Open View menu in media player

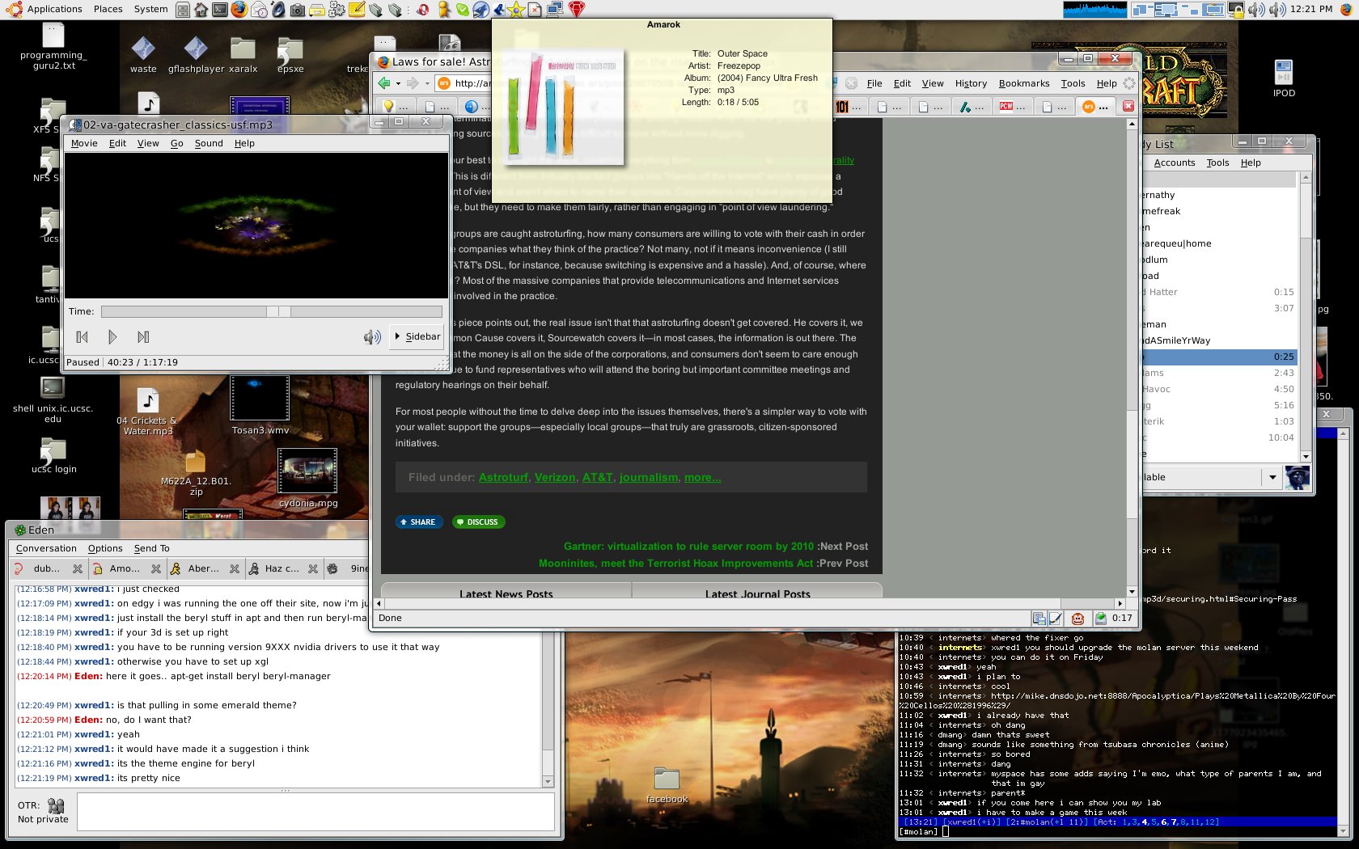(x=148, y=143)
